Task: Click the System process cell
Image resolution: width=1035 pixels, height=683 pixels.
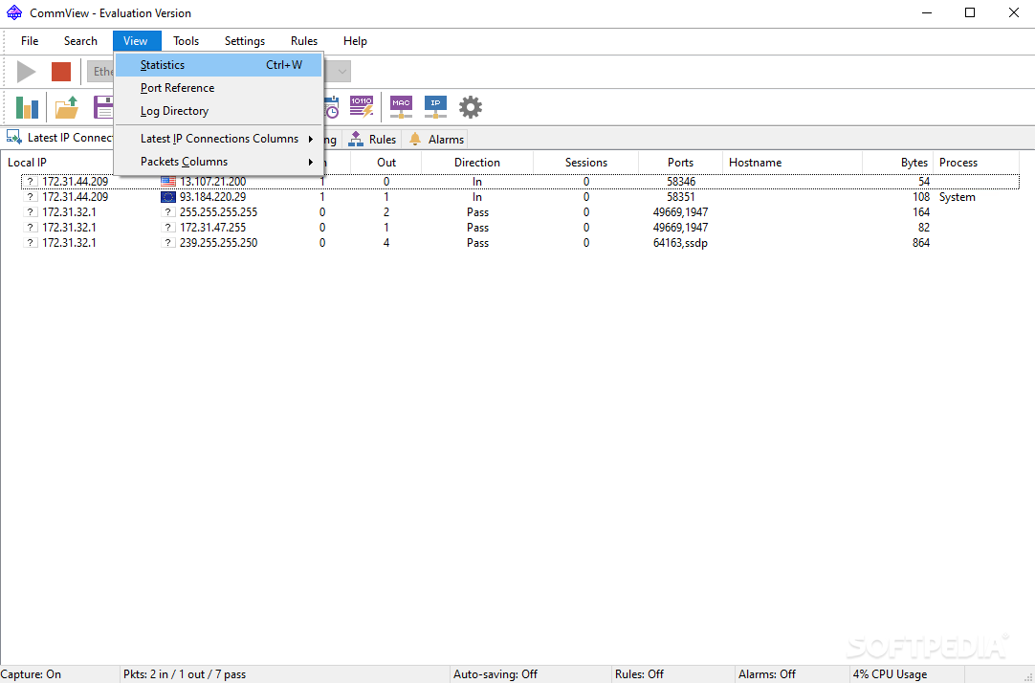Action: point(958,197)
